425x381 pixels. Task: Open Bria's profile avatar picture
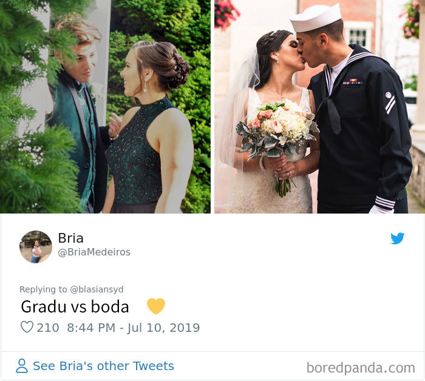coord(36,247)
